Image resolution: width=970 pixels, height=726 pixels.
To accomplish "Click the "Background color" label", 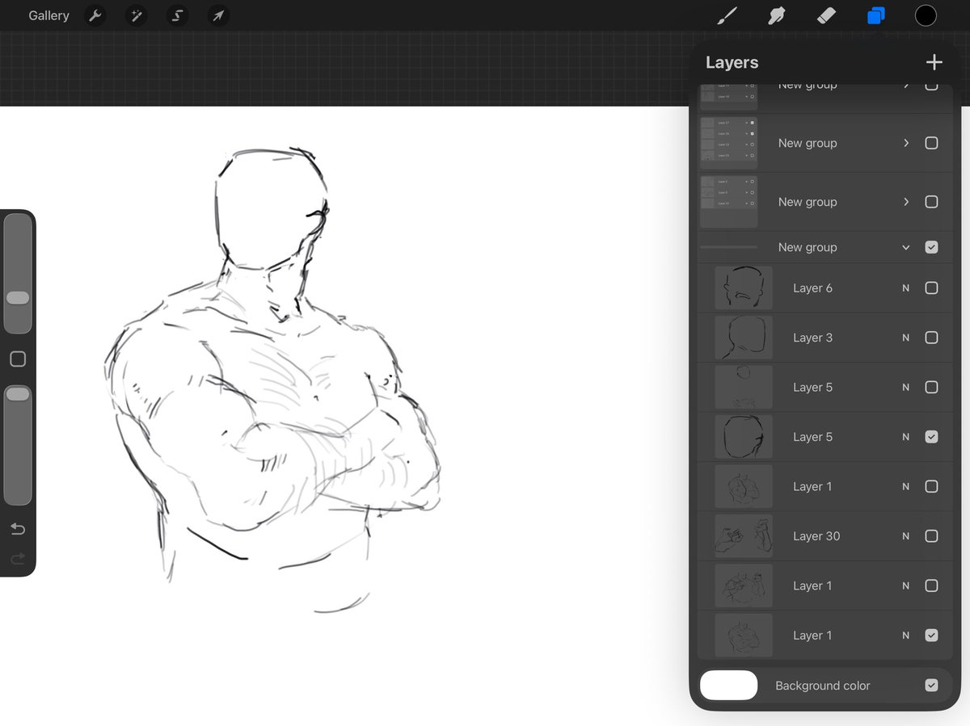I will (822, 685).
